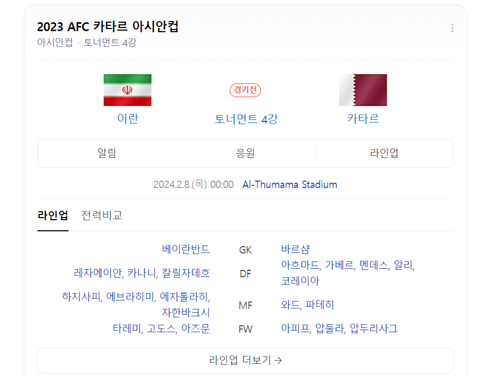The height and width of the screenshot is (376, 481).
Task: Click the Qatar national flag
Action: pos(363,90)
